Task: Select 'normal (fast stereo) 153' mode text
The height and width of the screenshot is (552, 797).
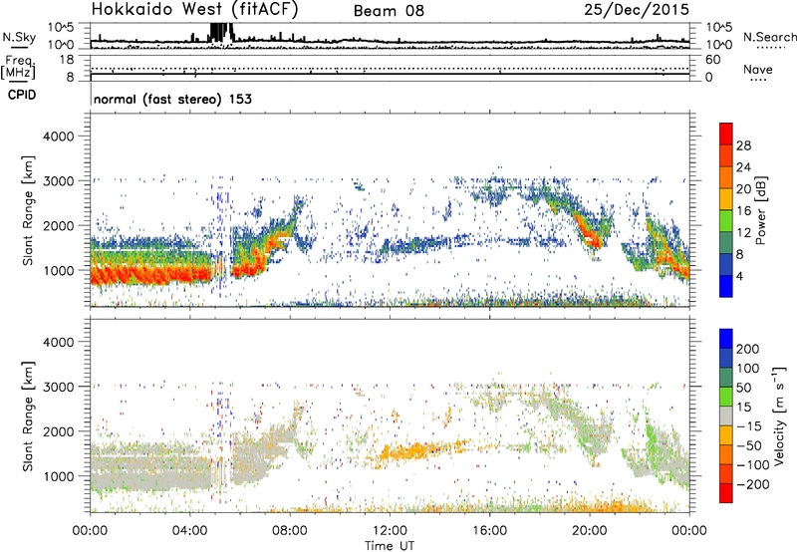Action: pyautogui.click(x=172, y=99)
